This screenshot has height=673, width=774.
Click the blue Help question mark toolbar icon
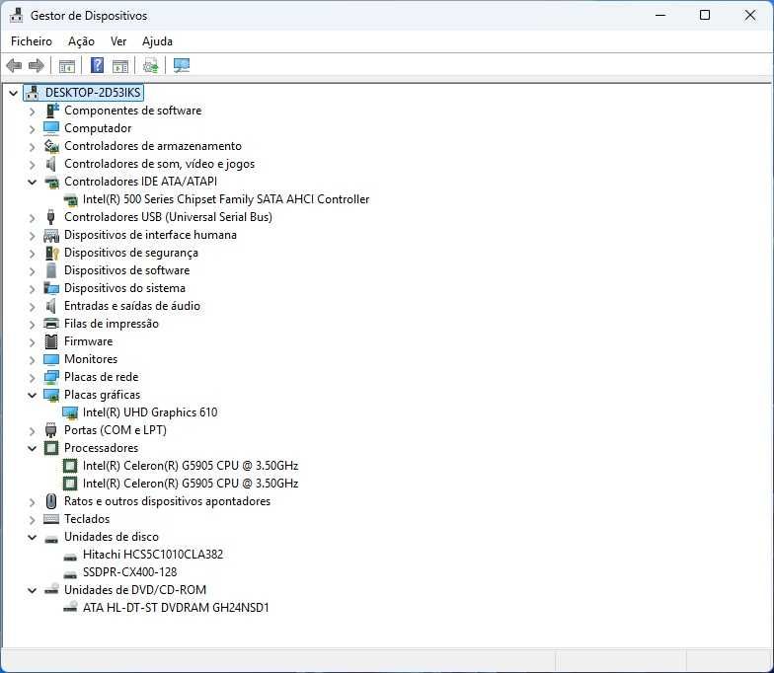(x=97, y=65)
